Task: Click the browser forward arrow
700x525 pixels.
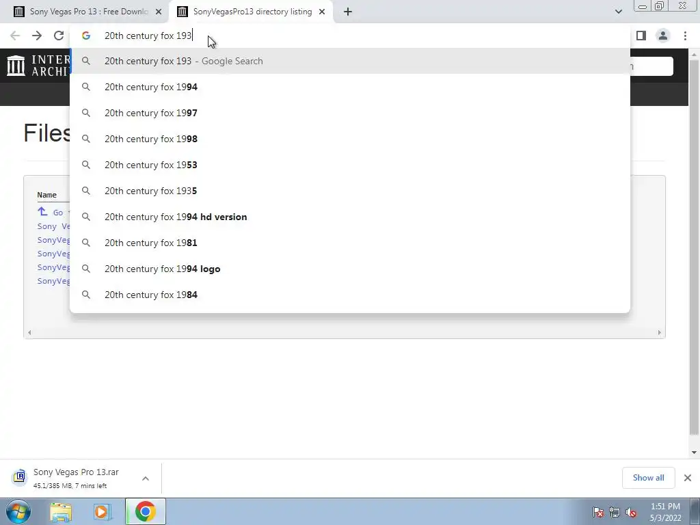Action: tap(37, 36)
